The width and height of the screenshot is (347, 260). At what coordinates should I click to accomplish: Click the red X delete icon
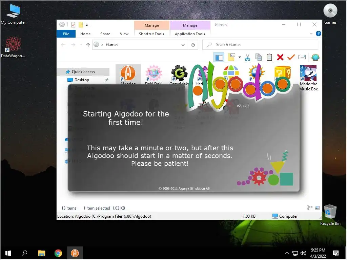pos(280,57)
